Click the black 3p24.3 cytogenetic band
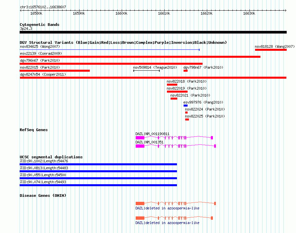The height and width of the screenshot is (233, 296). pyautogui.click(x=153, y=32)
